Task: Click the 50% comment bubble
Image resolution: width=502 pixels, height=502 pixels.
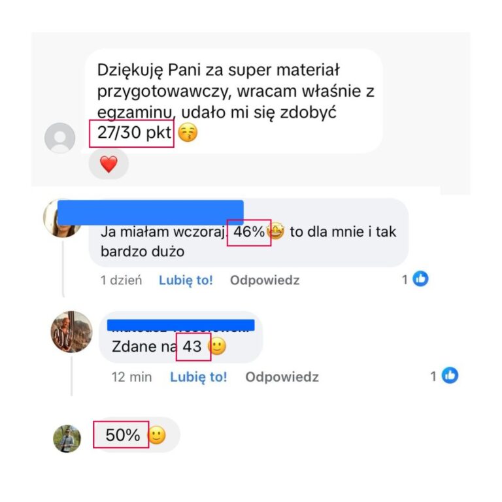Action: click(137, 435)
